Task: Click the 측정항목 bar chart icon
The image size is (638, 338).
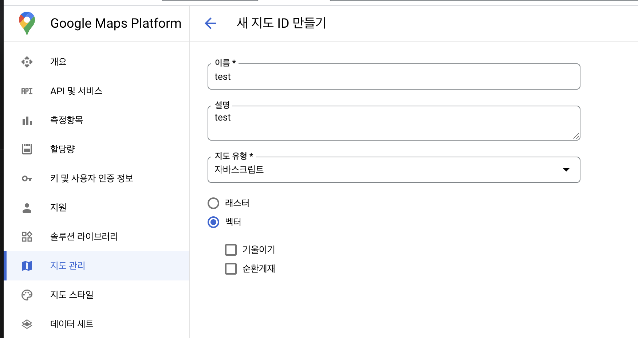Action: click(x=27, y=120)
